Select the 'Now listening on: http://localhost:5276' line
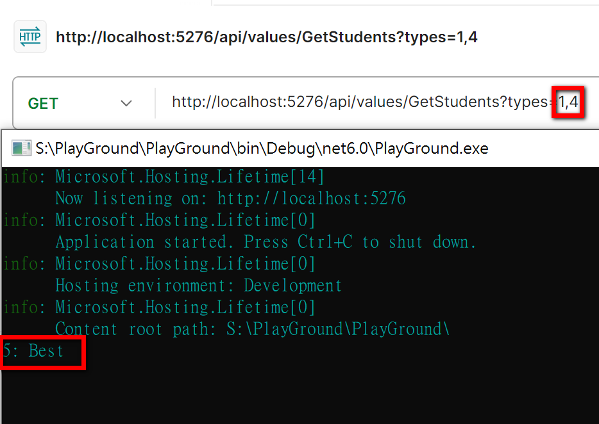 [x=230, y=198]
